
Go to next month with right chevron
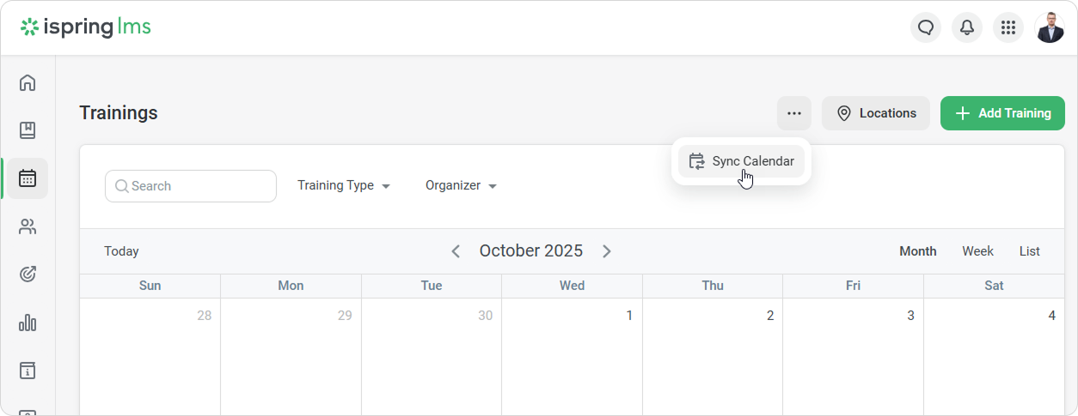pyautogui.click(x=607, y=251)
